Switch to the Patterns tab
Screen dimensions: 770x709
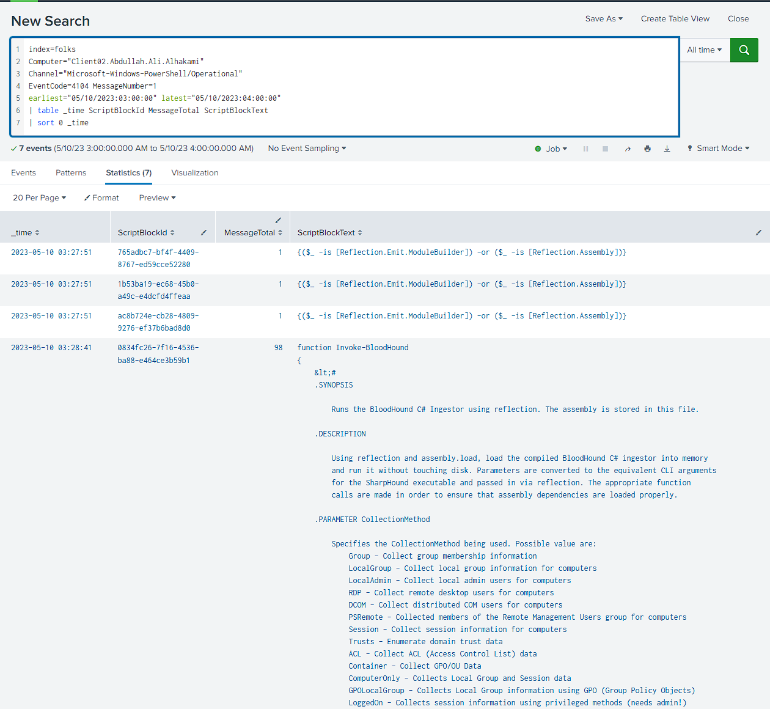point(71,173)
